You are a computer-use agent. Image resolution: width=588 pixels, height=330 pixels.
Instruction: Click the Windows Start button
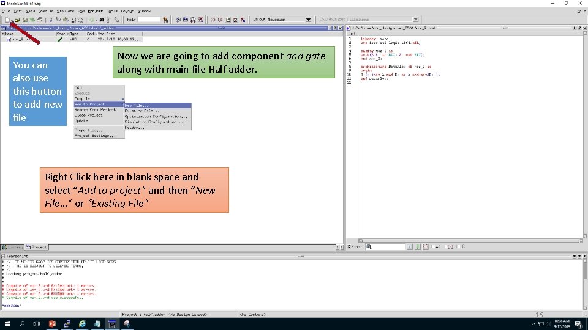coord(7,324)
